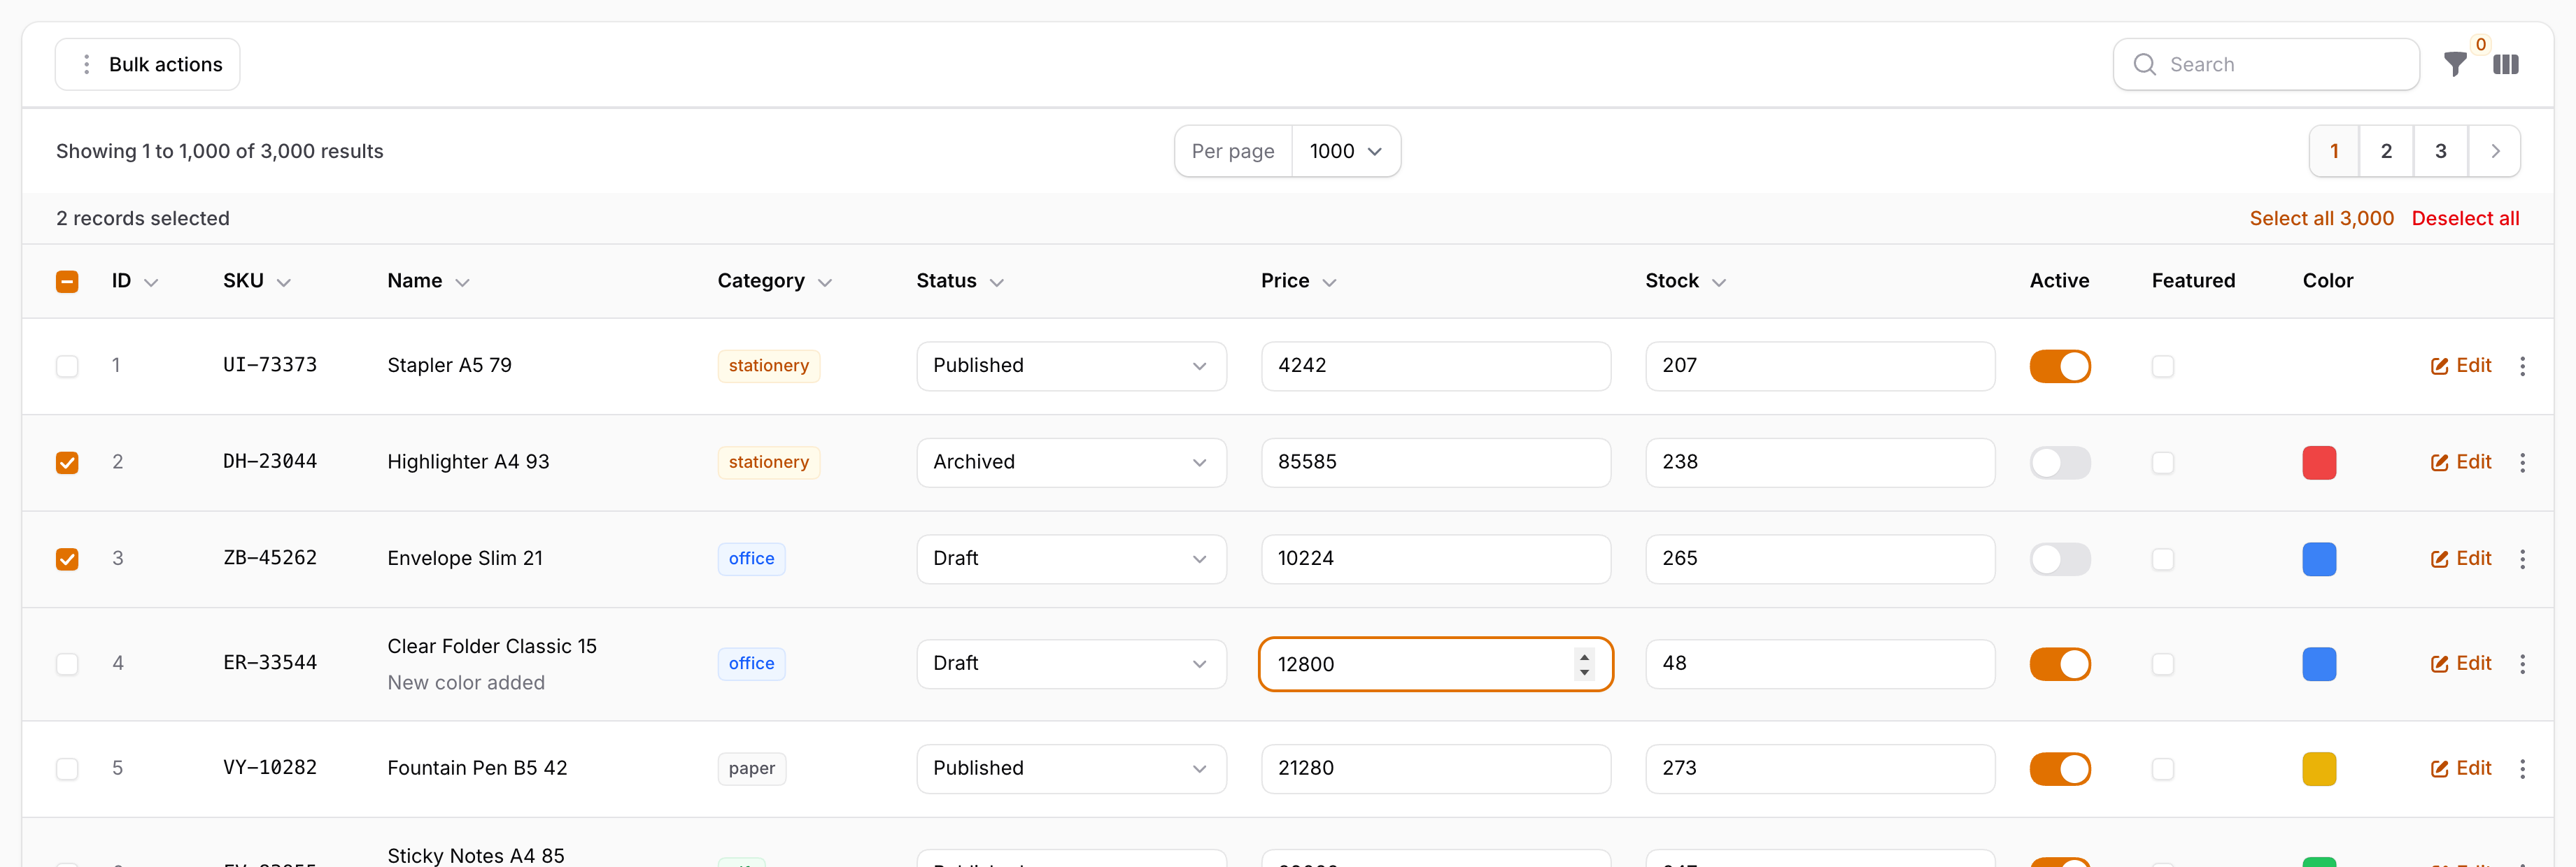
Task: Select page 1 in pagination
Action: coord(2334,151)
